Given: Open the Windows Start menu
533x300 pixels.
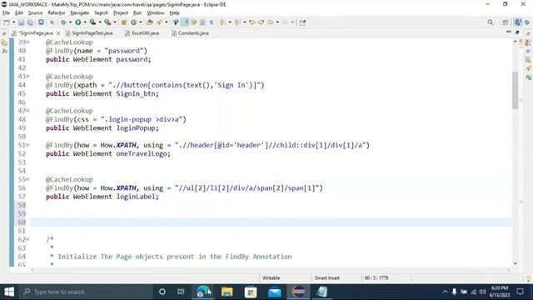Looking at the screenshot, I should coord(9,292).
